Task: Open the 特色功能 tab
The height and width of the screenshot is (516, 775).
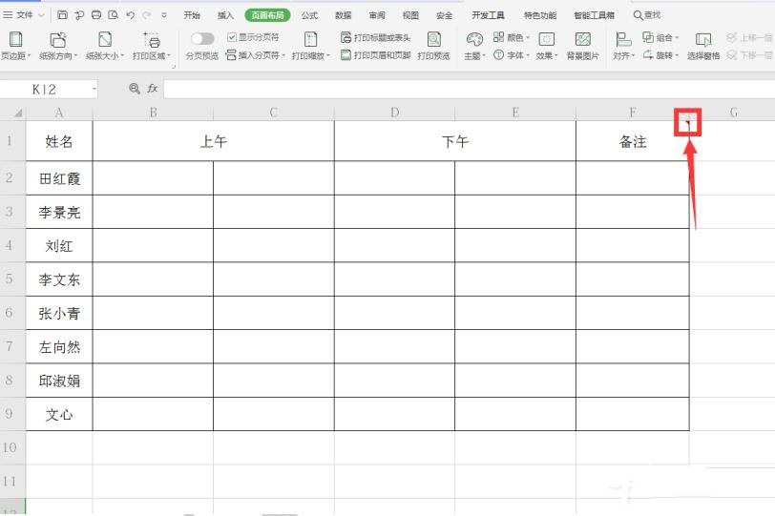Action: [x=540, y=15]
